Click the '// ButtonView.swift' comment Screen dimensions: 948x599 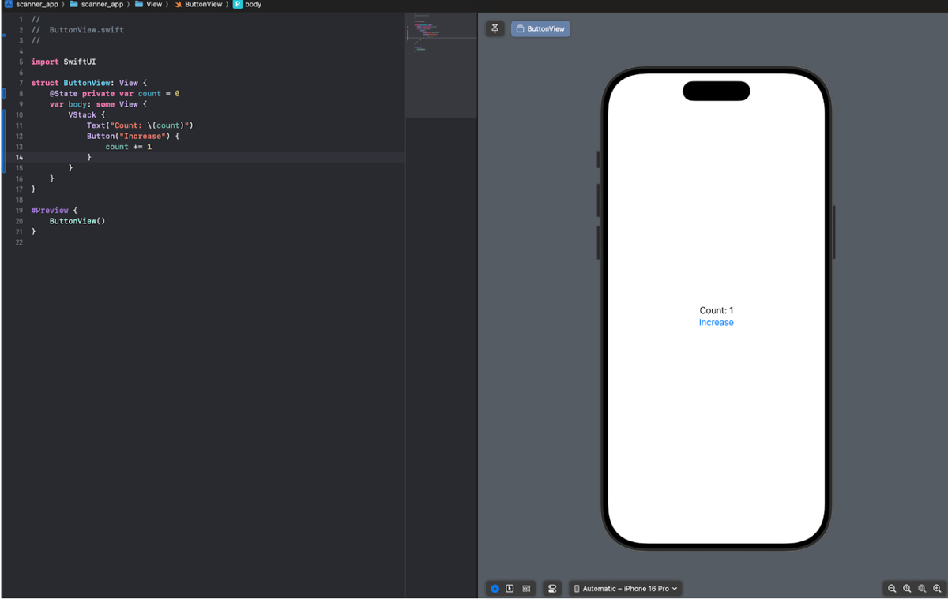(x=77, y=30)
